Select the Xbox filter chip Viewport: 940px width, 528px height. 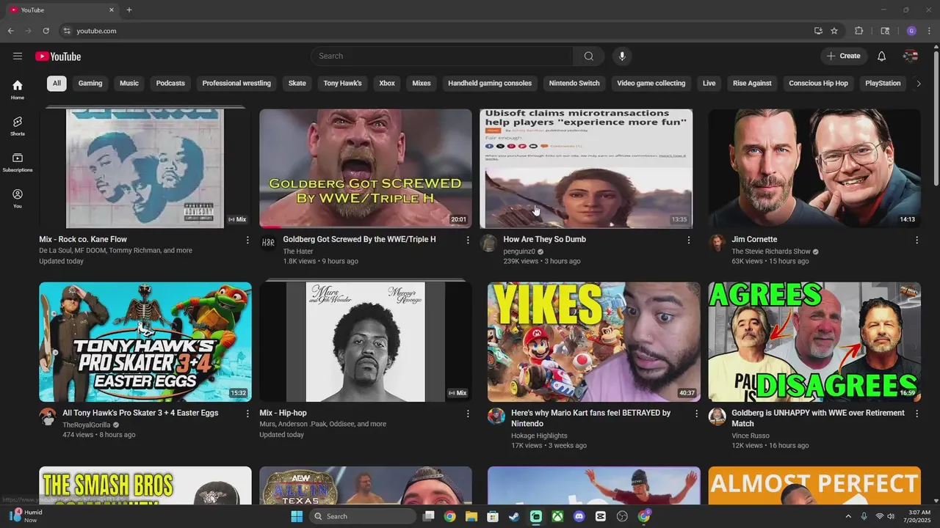[x=387, y=84]
